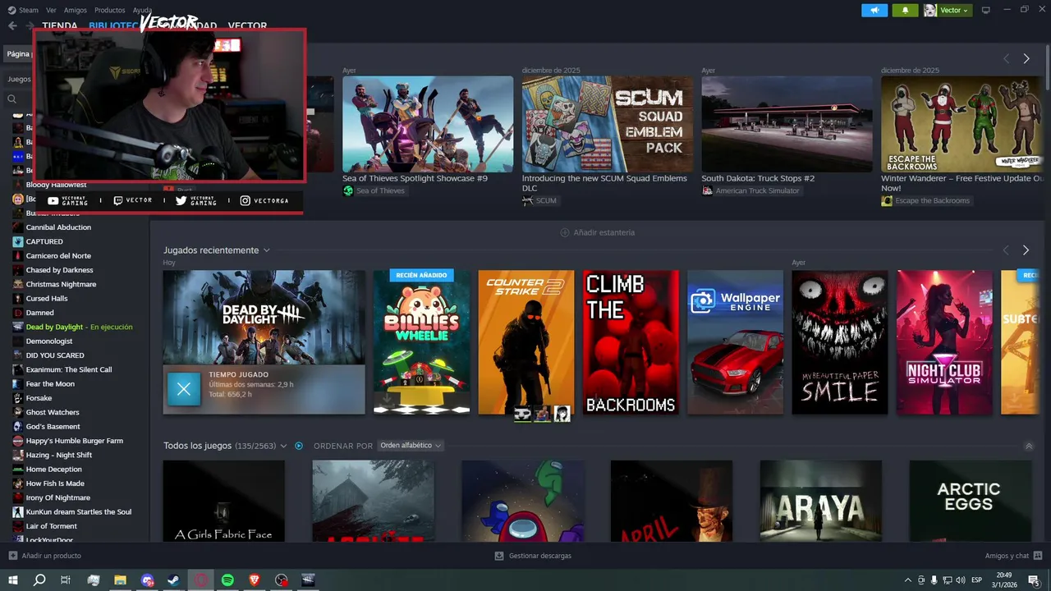Open the ARAYA game tile
Viewport: 1051px width, 591px height.
pyautogui.click(x=821, y=501)
